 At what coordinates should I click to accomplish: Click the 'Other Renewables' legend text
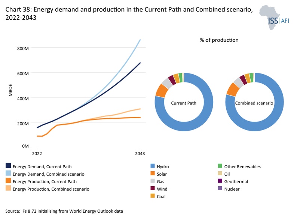click(x=242, y=167)
